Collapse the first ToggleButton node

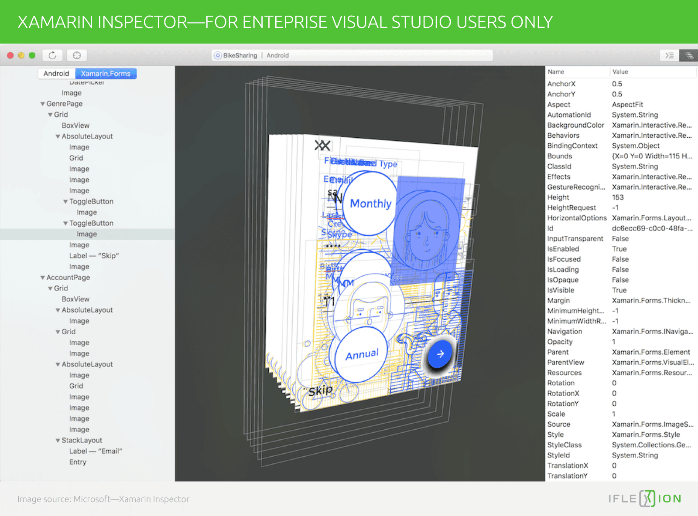tap(65, 202)
